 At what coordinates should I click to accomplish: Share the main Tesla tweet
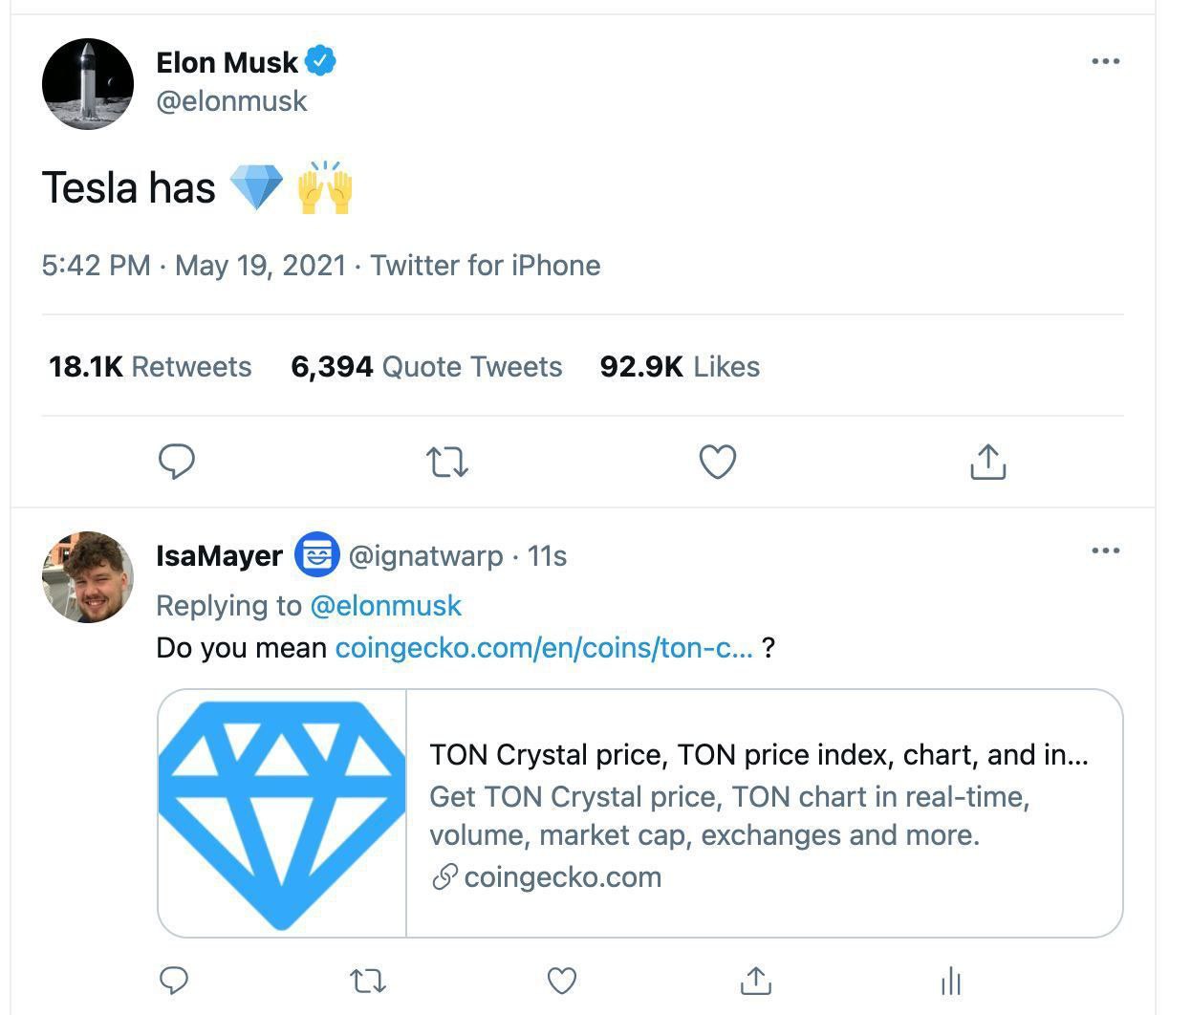tap(987, 462)
